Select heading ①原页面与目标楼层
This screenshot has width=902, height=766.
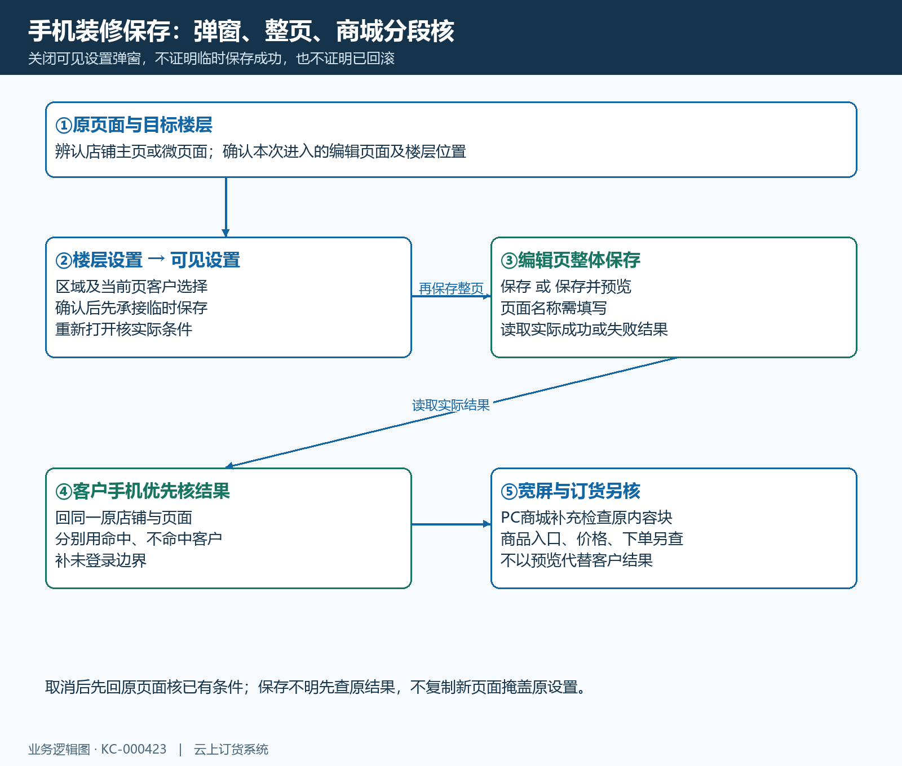[134, 125]
